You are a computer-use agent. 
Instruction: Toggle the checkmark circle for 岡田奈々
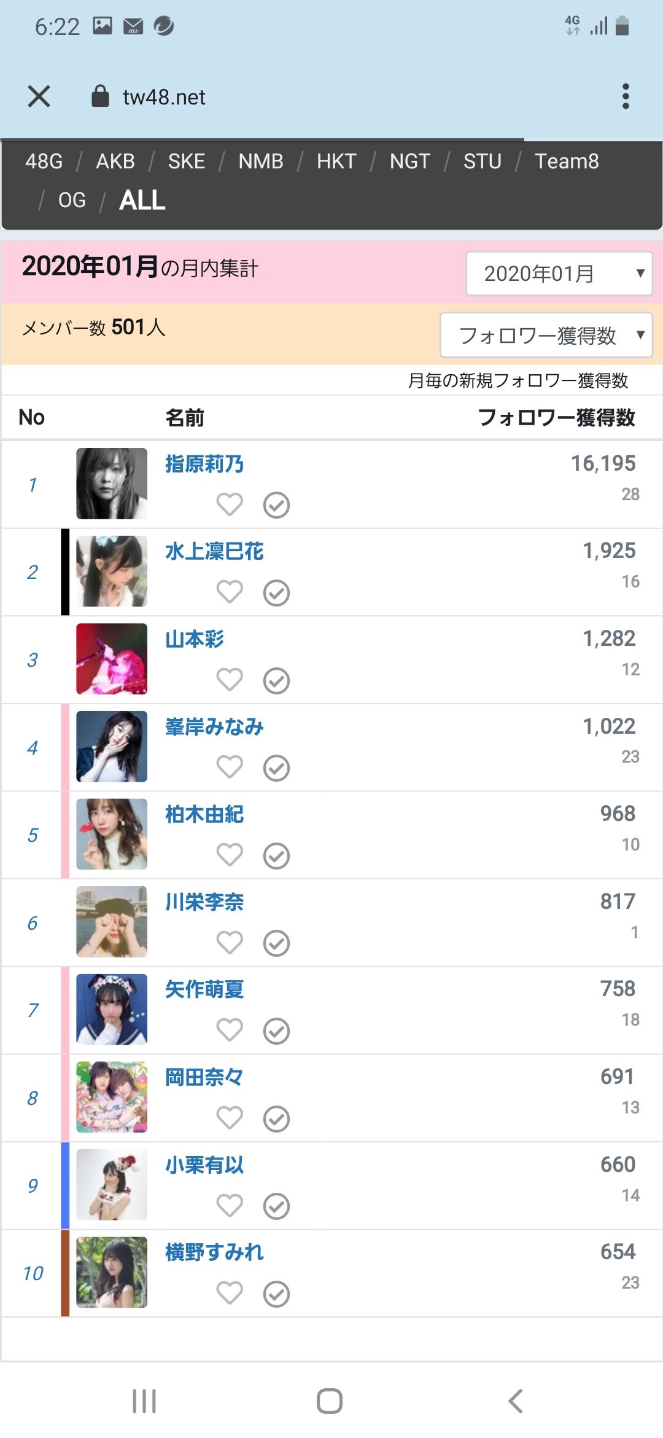pyautogui.click(x=276, y=1119)
